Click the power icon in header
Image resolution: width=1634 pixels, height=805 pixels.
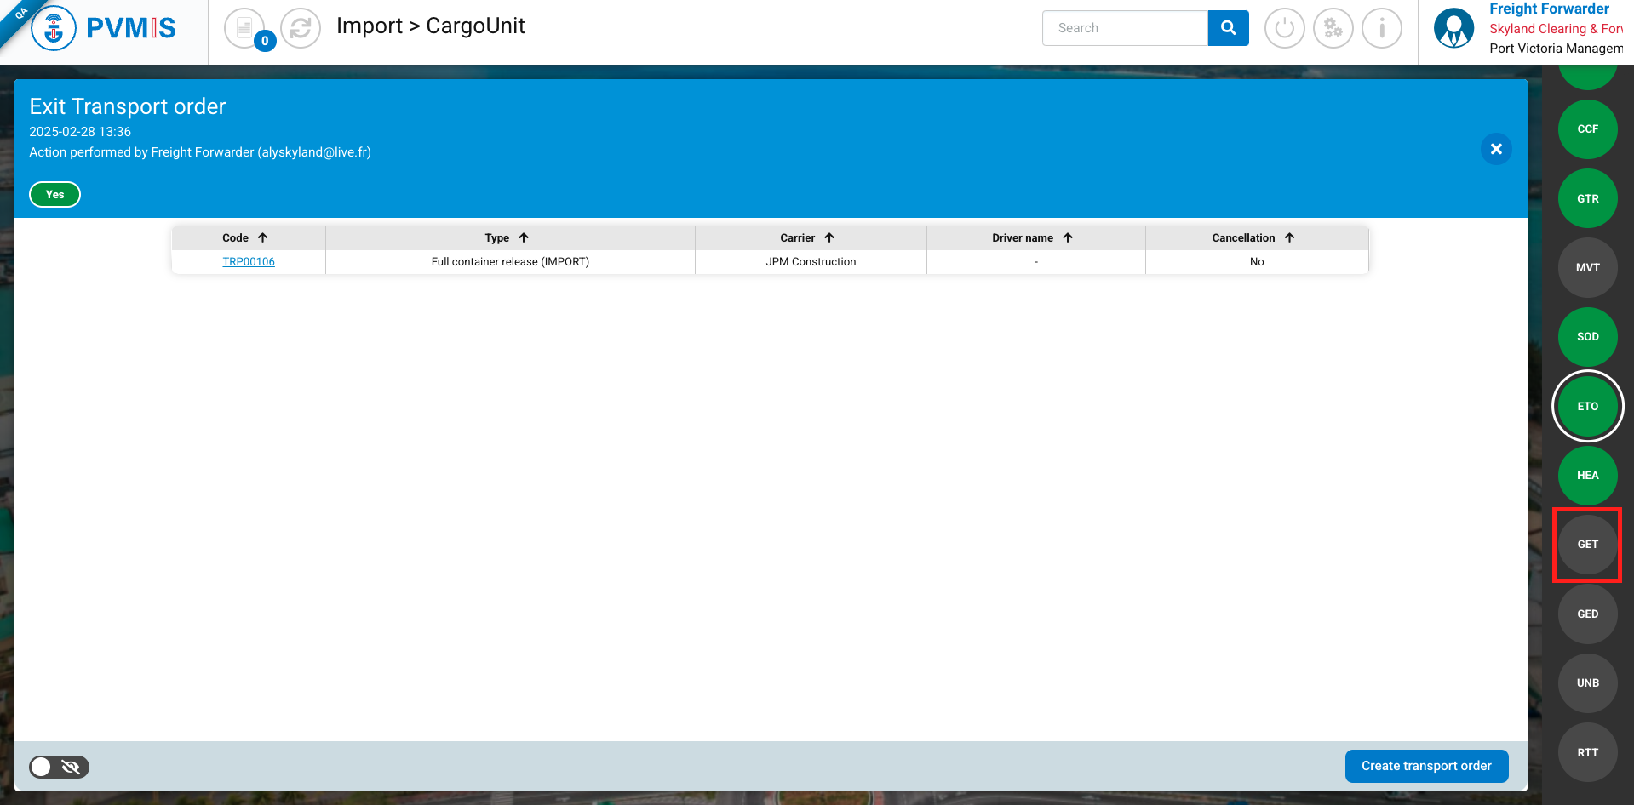pos(1284,28)
